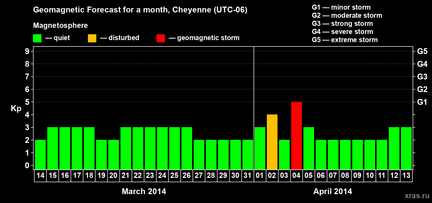
Task: Click the date label 23
Action: tap(150, 175)
